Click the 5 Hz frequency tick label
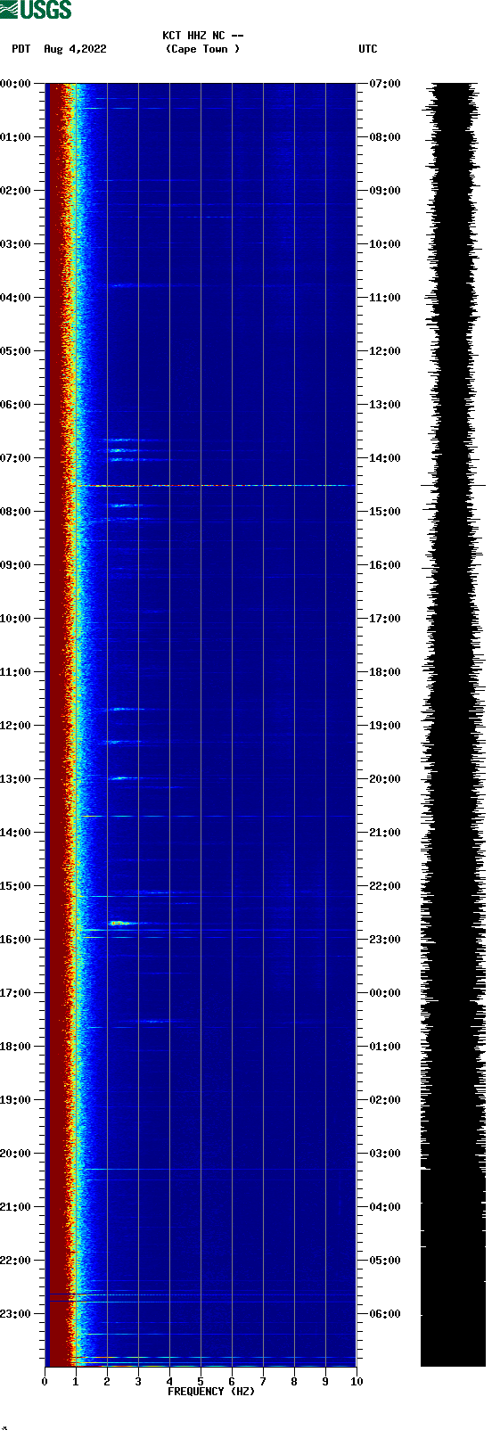The height and width of the screenshot is (1438, 492). click(x=201, y=1382)
